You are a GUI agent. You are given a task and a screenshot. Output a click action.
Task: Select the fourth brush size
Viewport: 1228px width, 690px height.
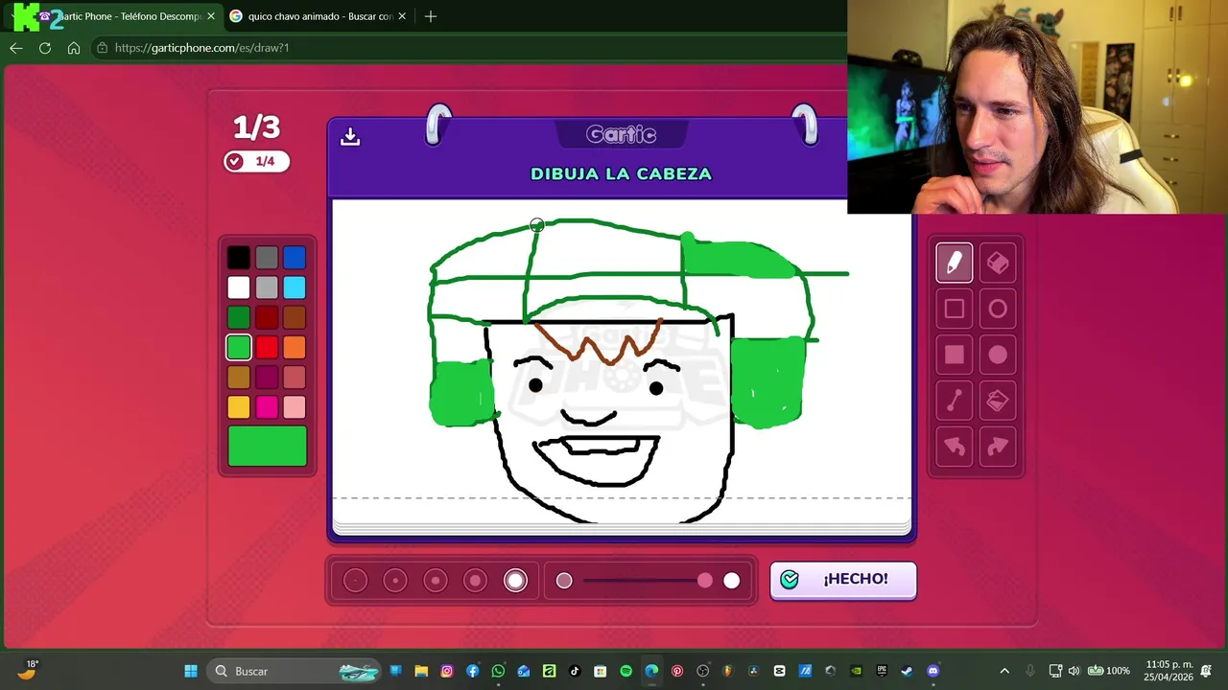point(476,581)
